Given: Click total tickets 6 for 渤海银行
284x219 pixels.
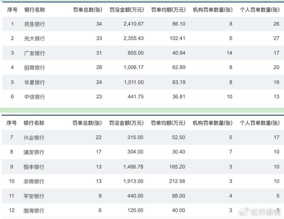Looking at the screenshot, I should pyautogui.click(x=100, y=210).
